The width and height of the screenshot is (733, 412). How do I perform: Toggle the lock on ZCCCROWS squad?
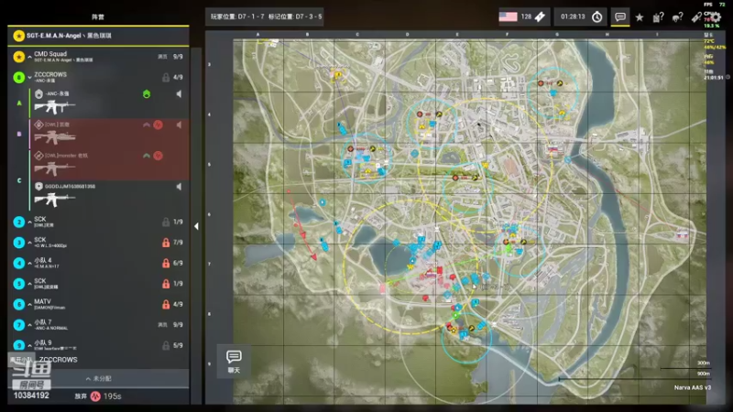click(x=166, y=77)
